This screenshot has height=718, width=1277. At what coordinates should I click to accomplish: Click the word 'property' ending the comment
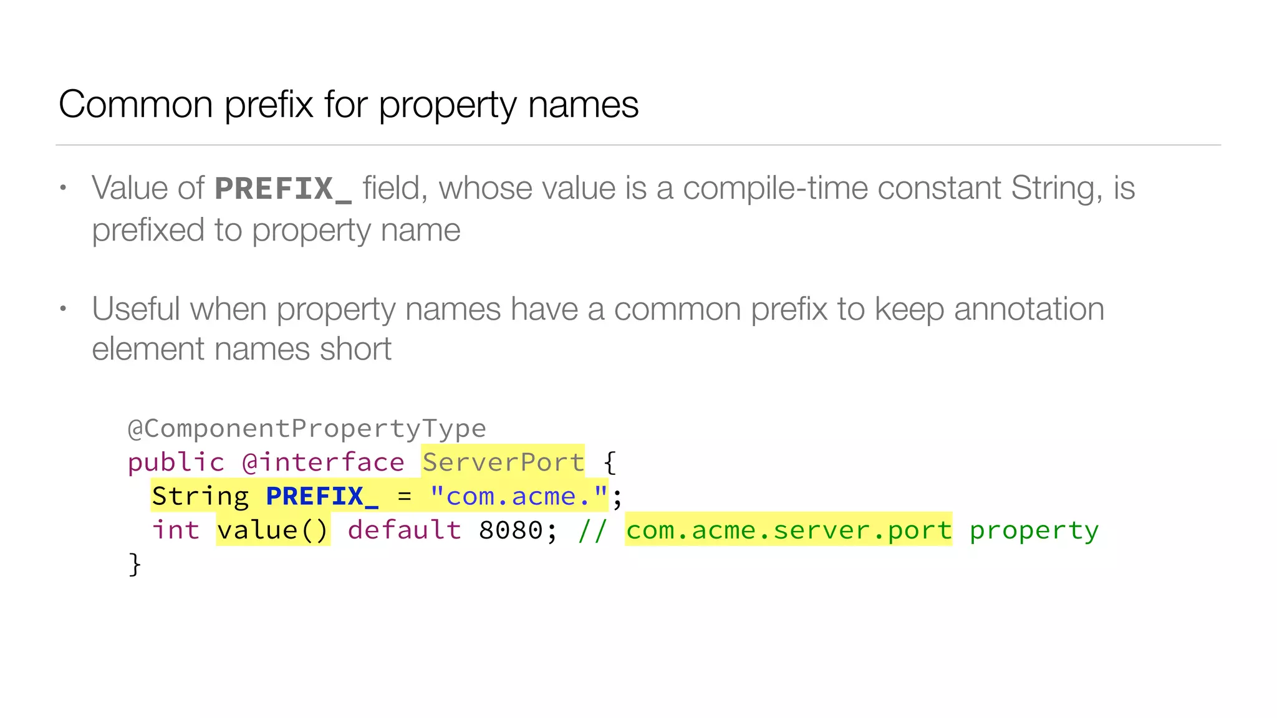point(1034,531)
